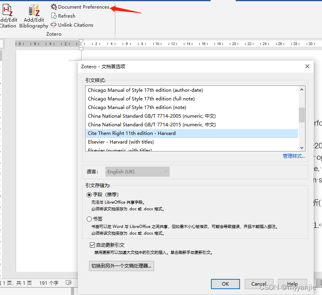The image size is (322, 295).
Task: Click the style list scroll-down arrow
Action: 302,147
